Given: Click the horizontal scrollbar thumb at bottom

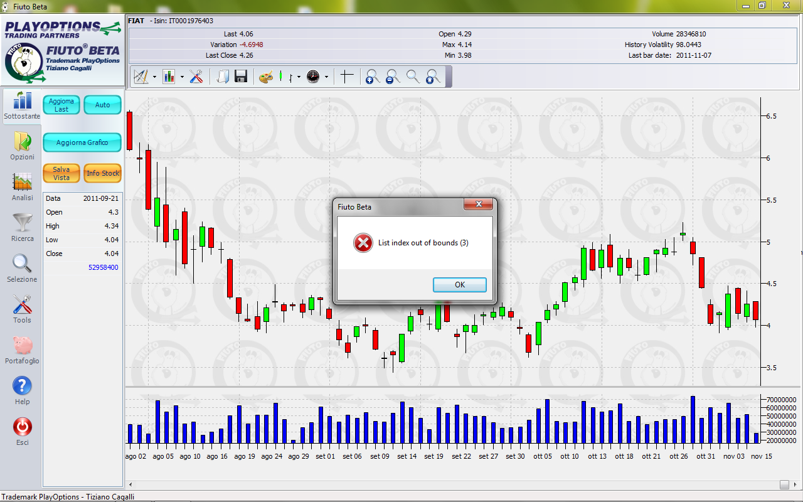Looking at the screenshot, I should click(784, 484).
